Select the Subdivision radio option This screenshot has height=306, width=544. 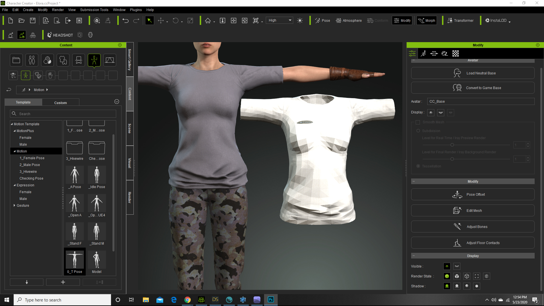[418, 131]
